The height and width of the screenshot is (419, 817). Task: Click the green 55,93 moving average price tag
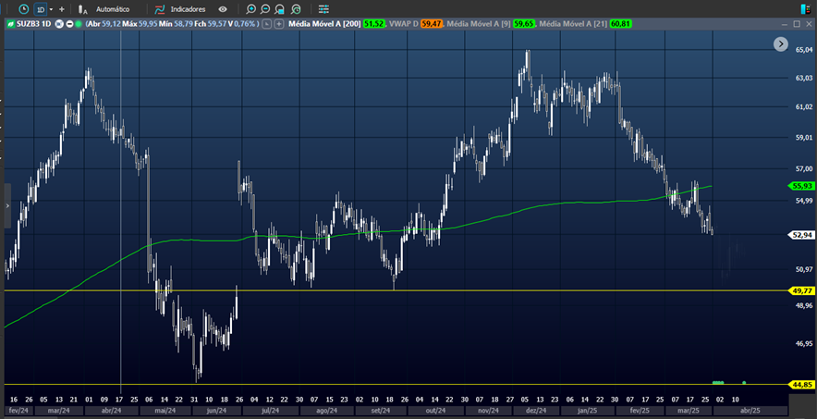(x=800, y=186)
